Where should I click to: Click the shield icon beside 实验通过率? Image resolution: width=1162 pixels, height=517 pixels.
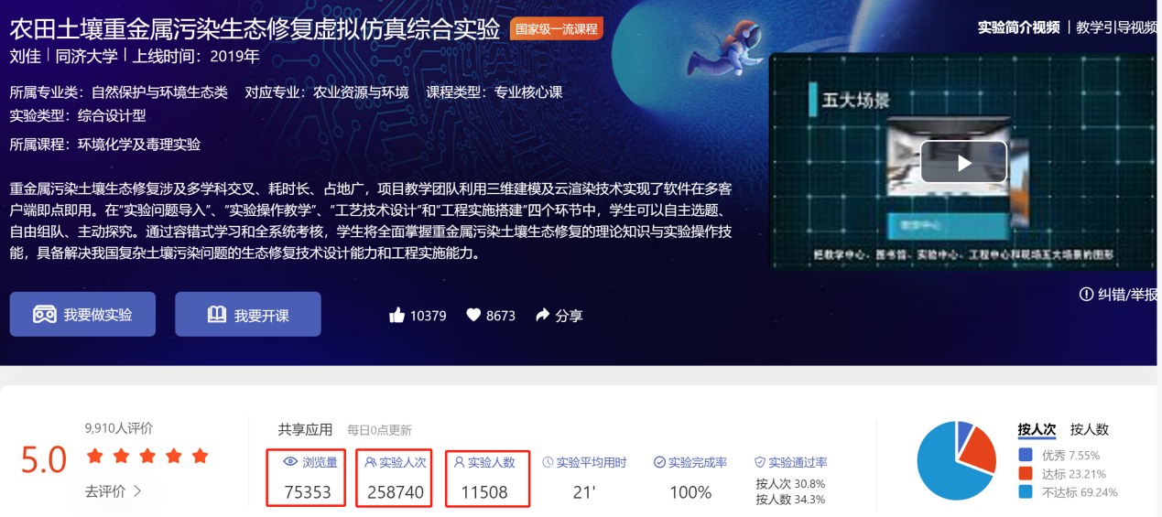[x=759, y=463]
